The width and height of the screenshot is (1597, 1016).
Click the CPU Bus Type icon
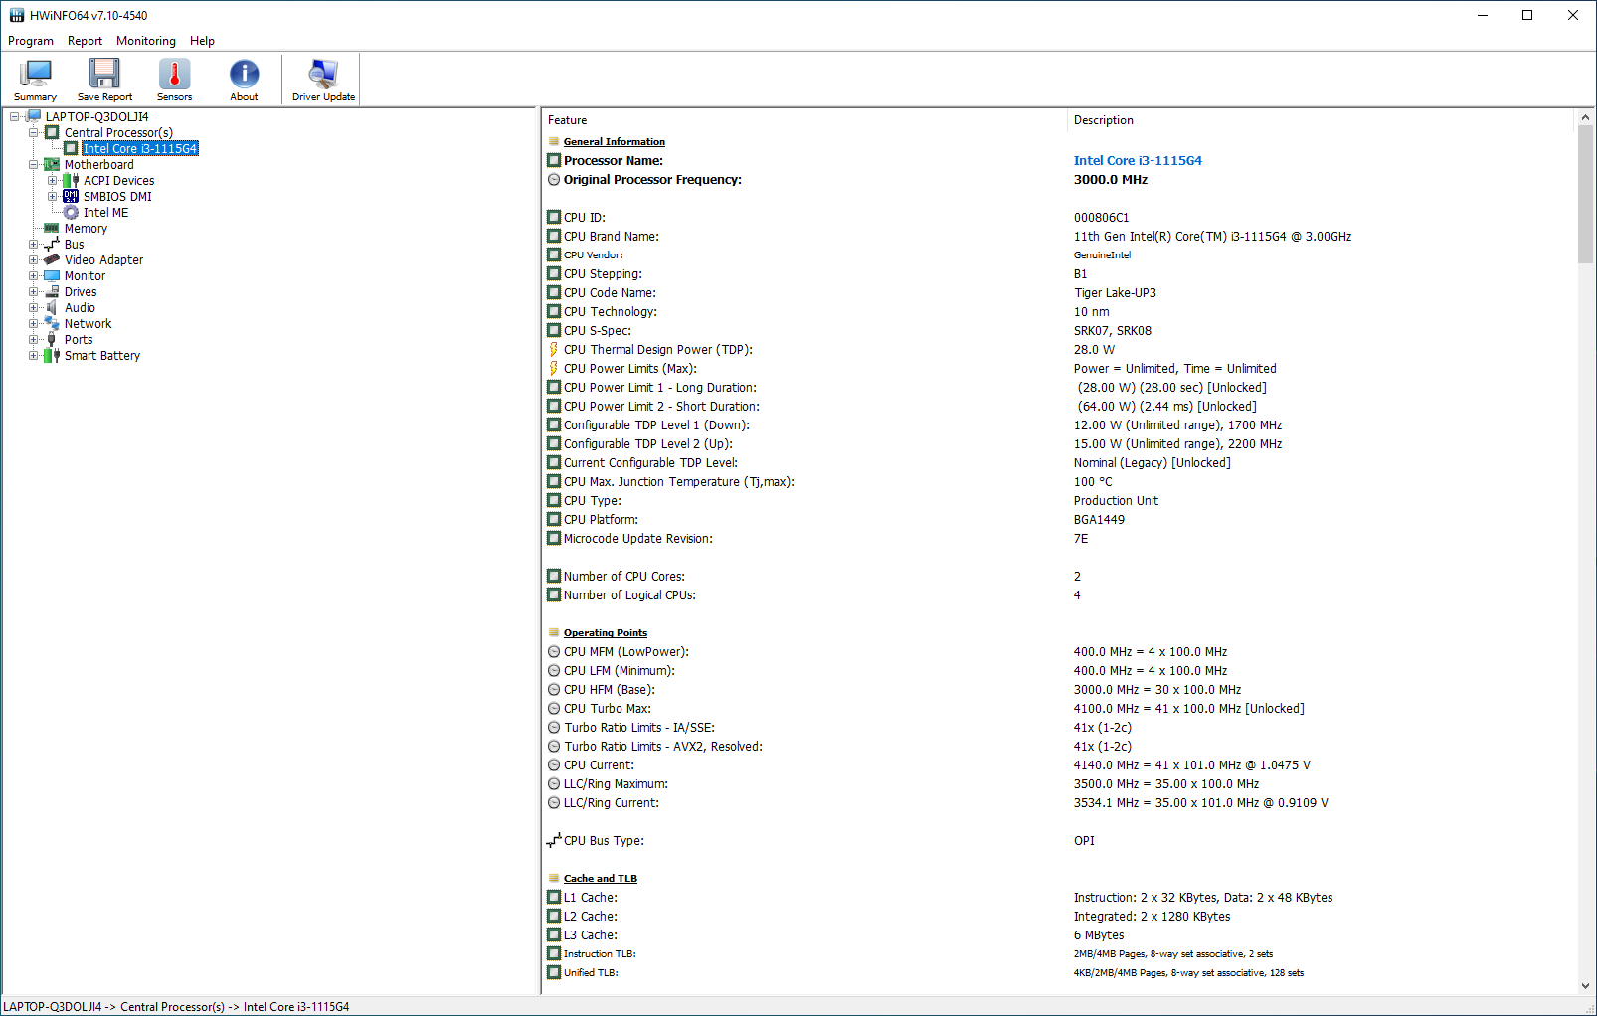click(554, 840)
